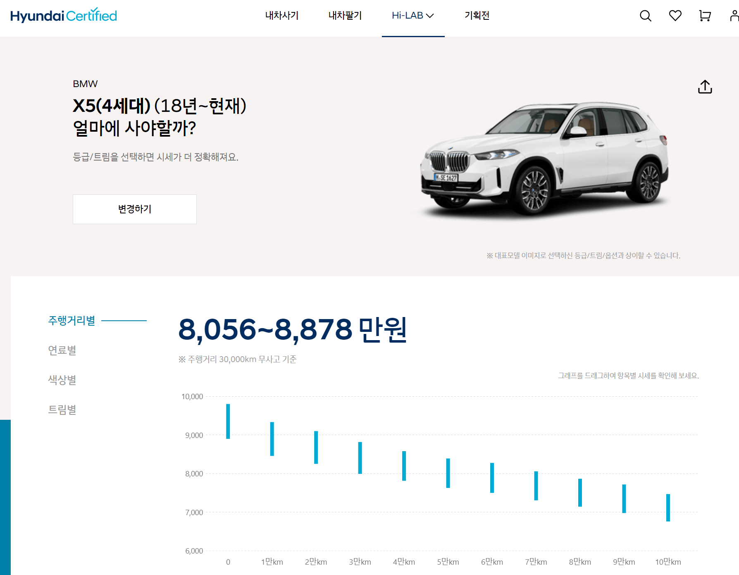Click the 변경하기 button
Image resolution: width=739 pixels, height=575 pixels.
(x=135, y=209)
